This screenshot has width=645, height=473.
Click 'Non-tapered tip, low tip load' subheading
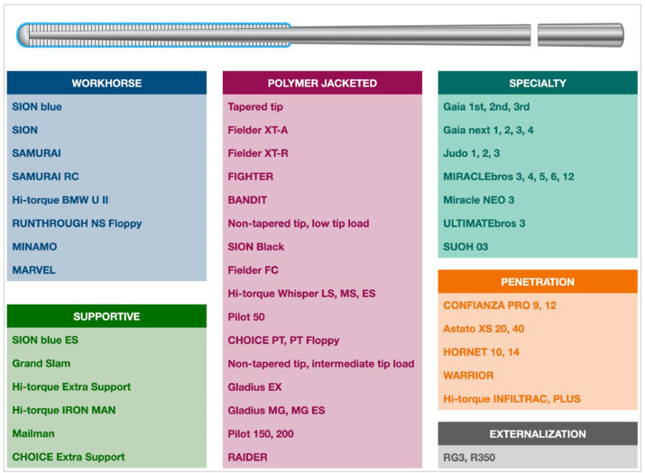click(x=299, y=223)
